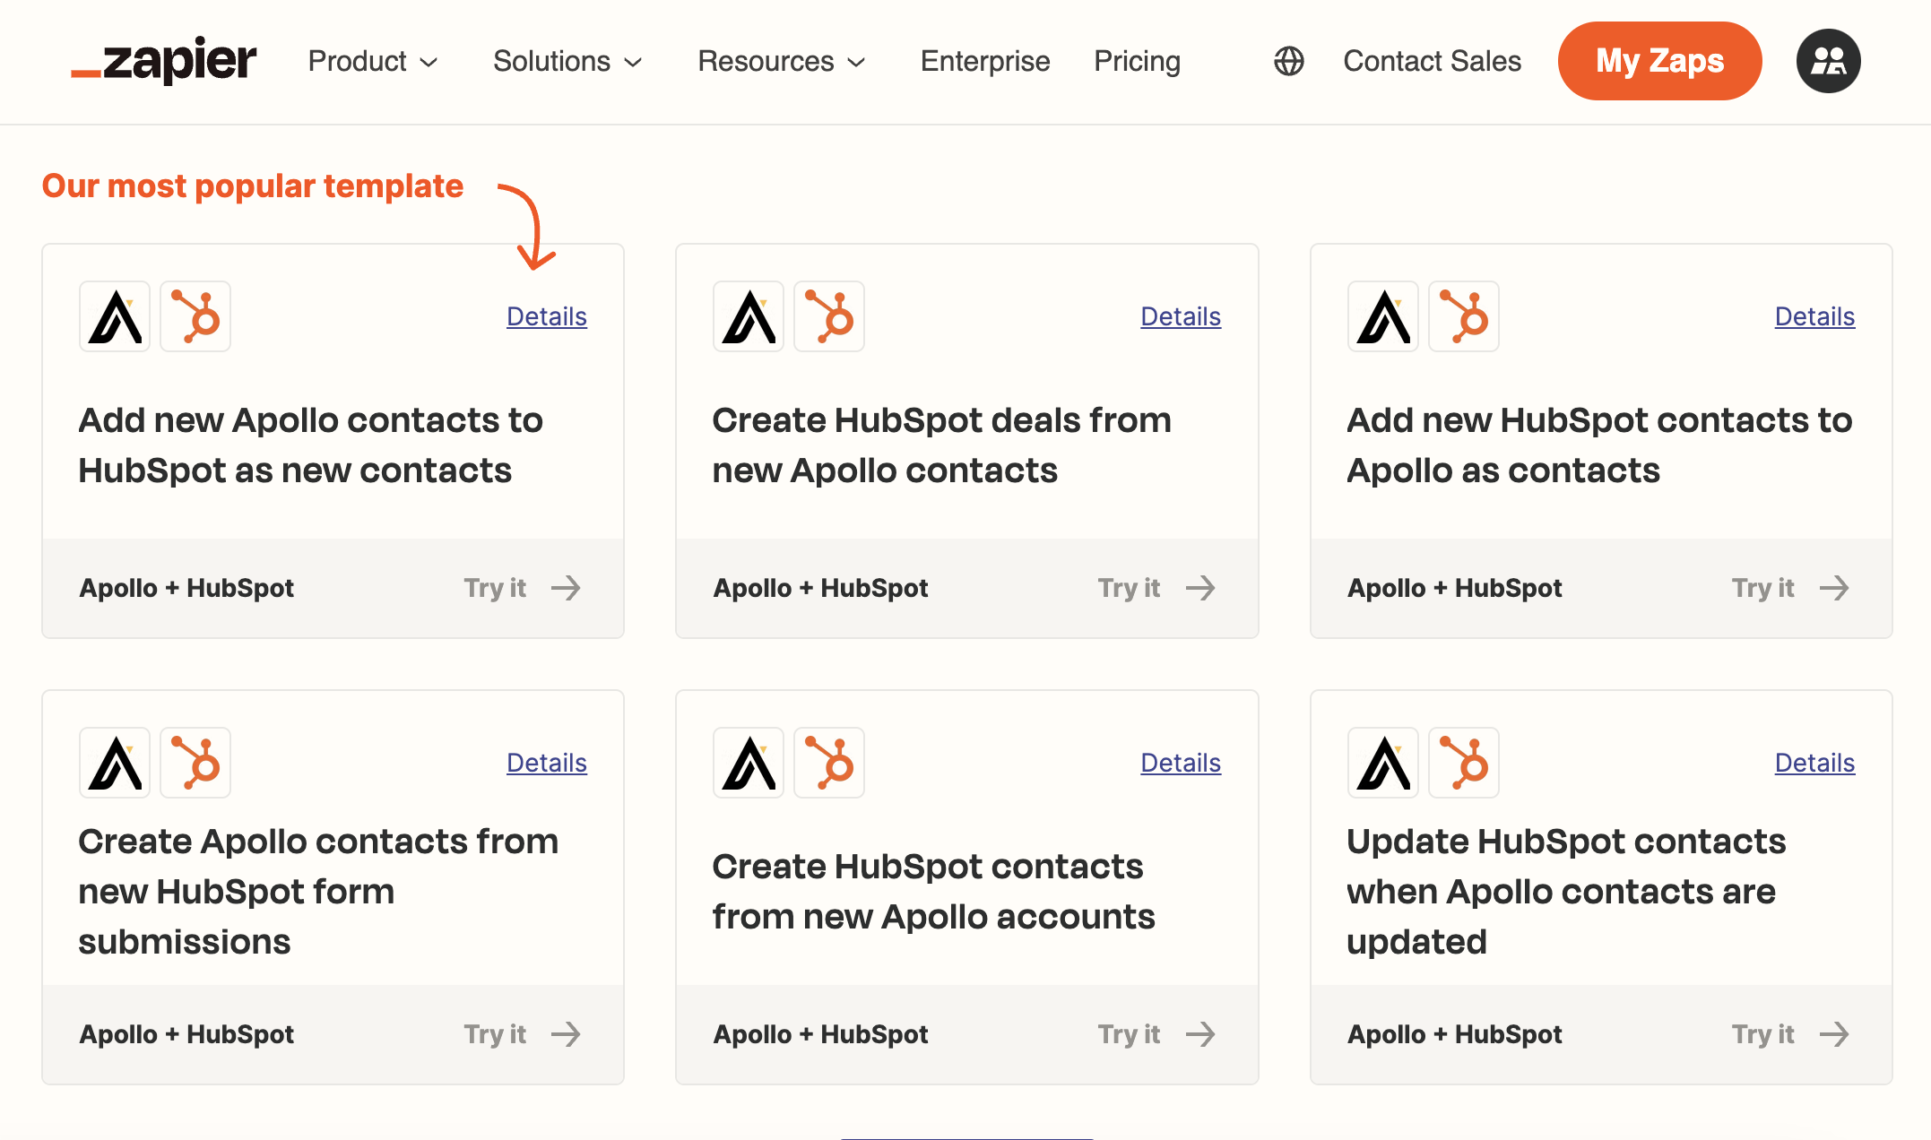Click 'Apollo + HubSpot' label under 'HubSpot form submissions'
The height and width of the screenshot is (1140, 1931).
tap(186, 1034)
